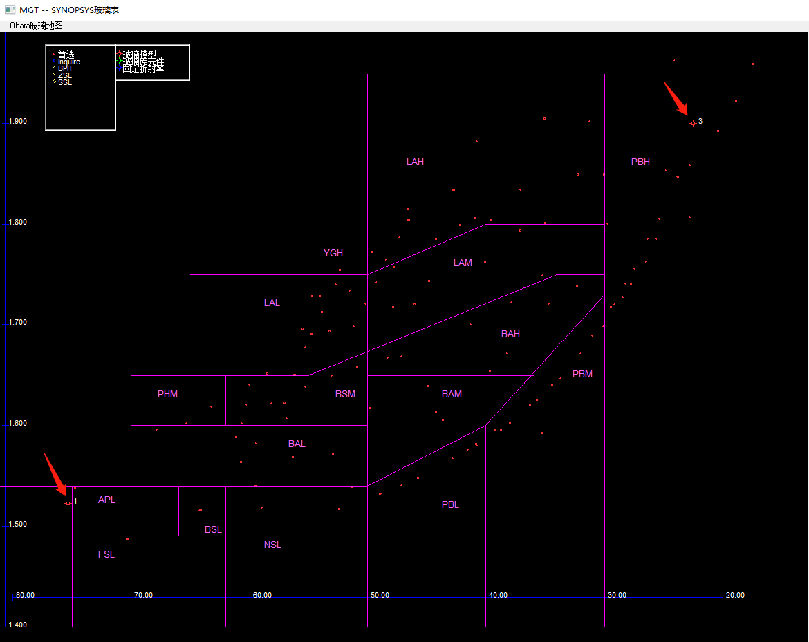Click the 1.900 index axis label
This screenshot has height=642, width=809.
coord(17,121)
